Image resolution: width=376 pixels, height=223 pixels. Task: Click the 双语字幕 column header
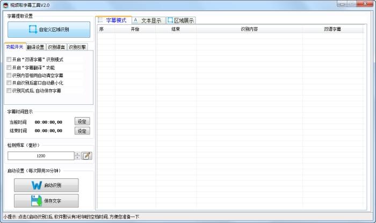(x=332, y=29)
